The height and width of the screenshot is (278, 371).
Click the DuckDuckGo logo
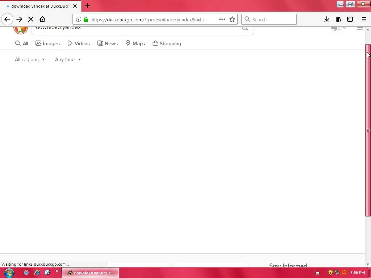(x=21, y=30)
